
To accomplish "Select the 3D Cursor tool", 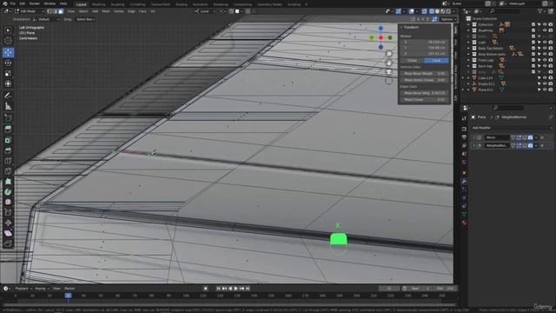I will (x=8, y=41).
